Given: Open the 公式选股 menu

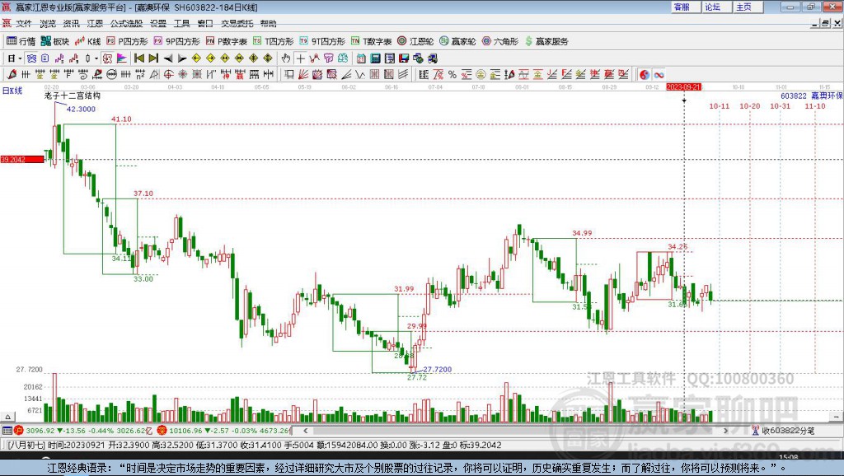Looking at the screenshot, I should pyautogui.click(x=126, y=23).
